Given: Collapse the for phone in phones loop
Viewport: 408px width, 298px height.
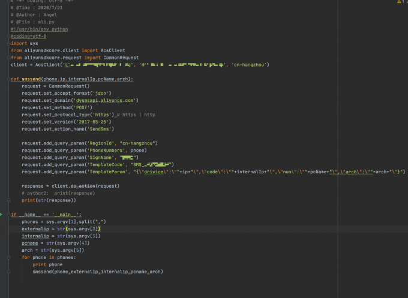Looking at the screenshot, I should [x=8, y=257].
